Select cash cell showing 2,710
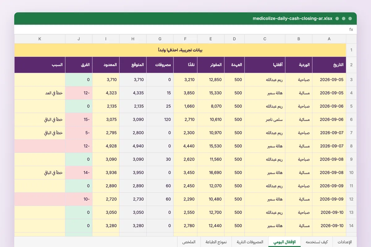The height and width of the screenshot is (247, 371). [185, 119]
